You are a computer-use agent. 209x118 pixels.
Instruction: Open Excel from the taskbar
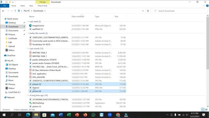(69, 115)
